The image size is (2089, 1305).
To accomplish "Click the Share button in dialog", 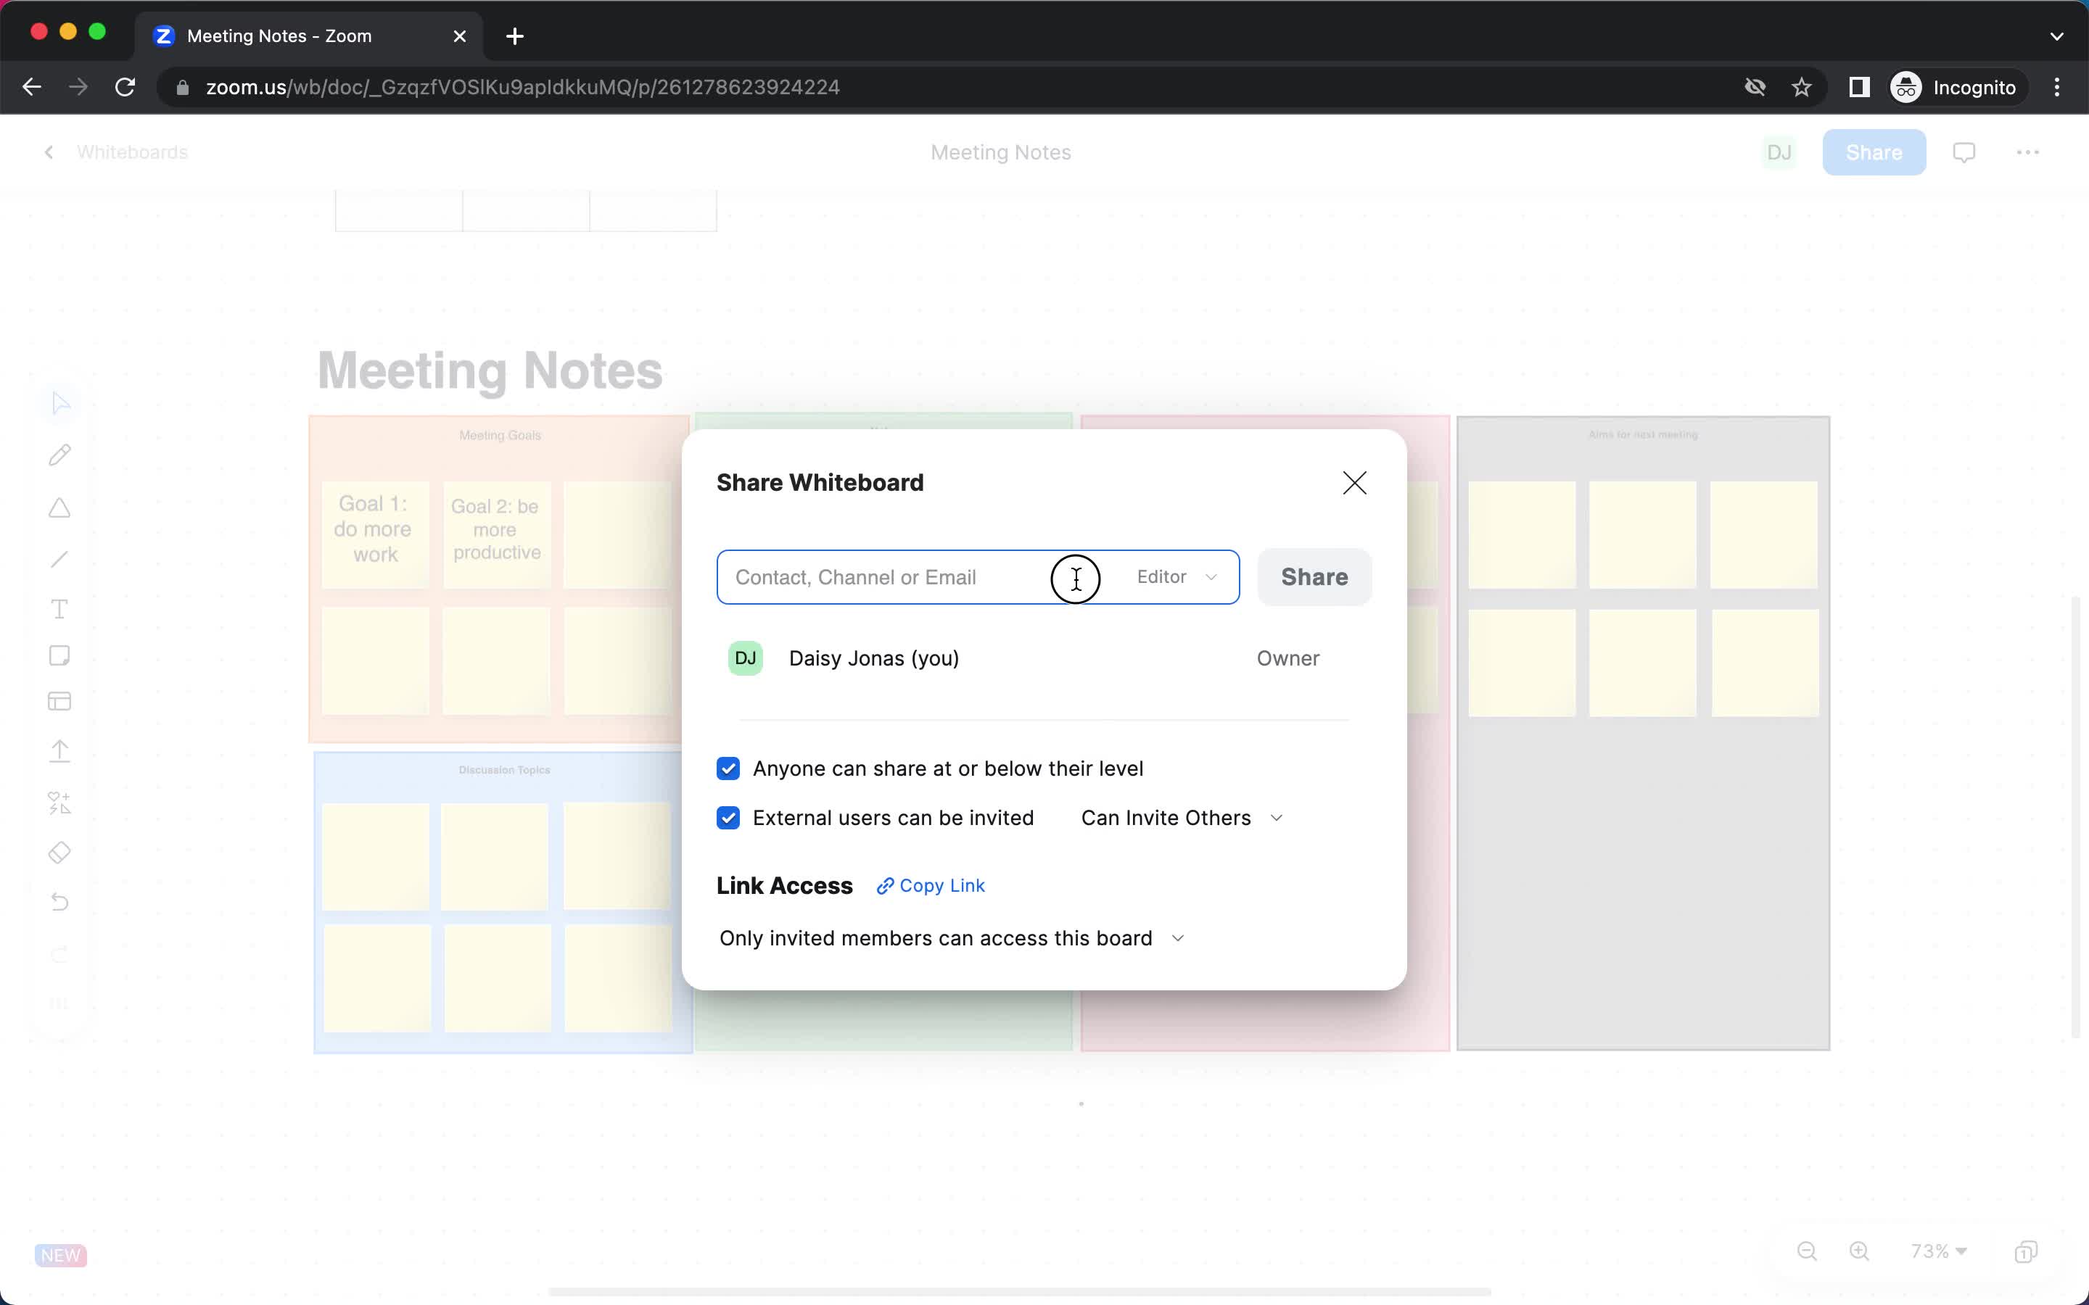I will pyautogui.click(x=1313, y=576).
